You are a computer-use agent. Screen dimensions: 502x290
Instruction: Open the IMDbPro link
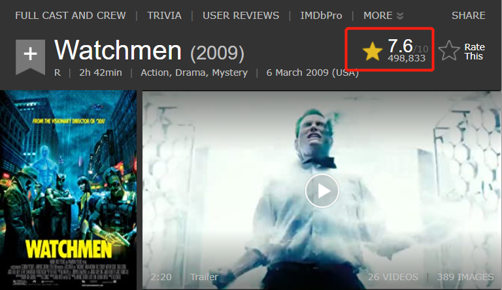pos(321,16)
